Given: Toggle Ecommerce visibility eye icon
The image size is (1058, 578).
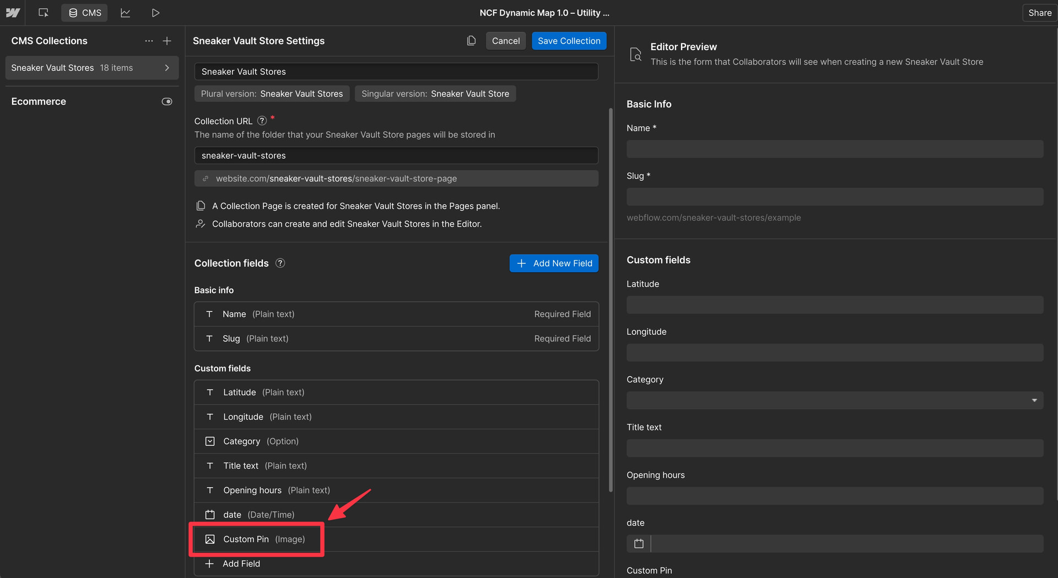Looking at the screenshot, I should coord(167,101).
